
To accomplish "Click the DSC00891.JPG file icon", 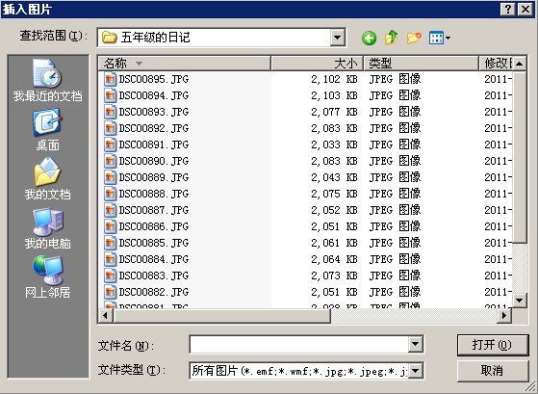I will pyautogui.click(x=110, y=144).
